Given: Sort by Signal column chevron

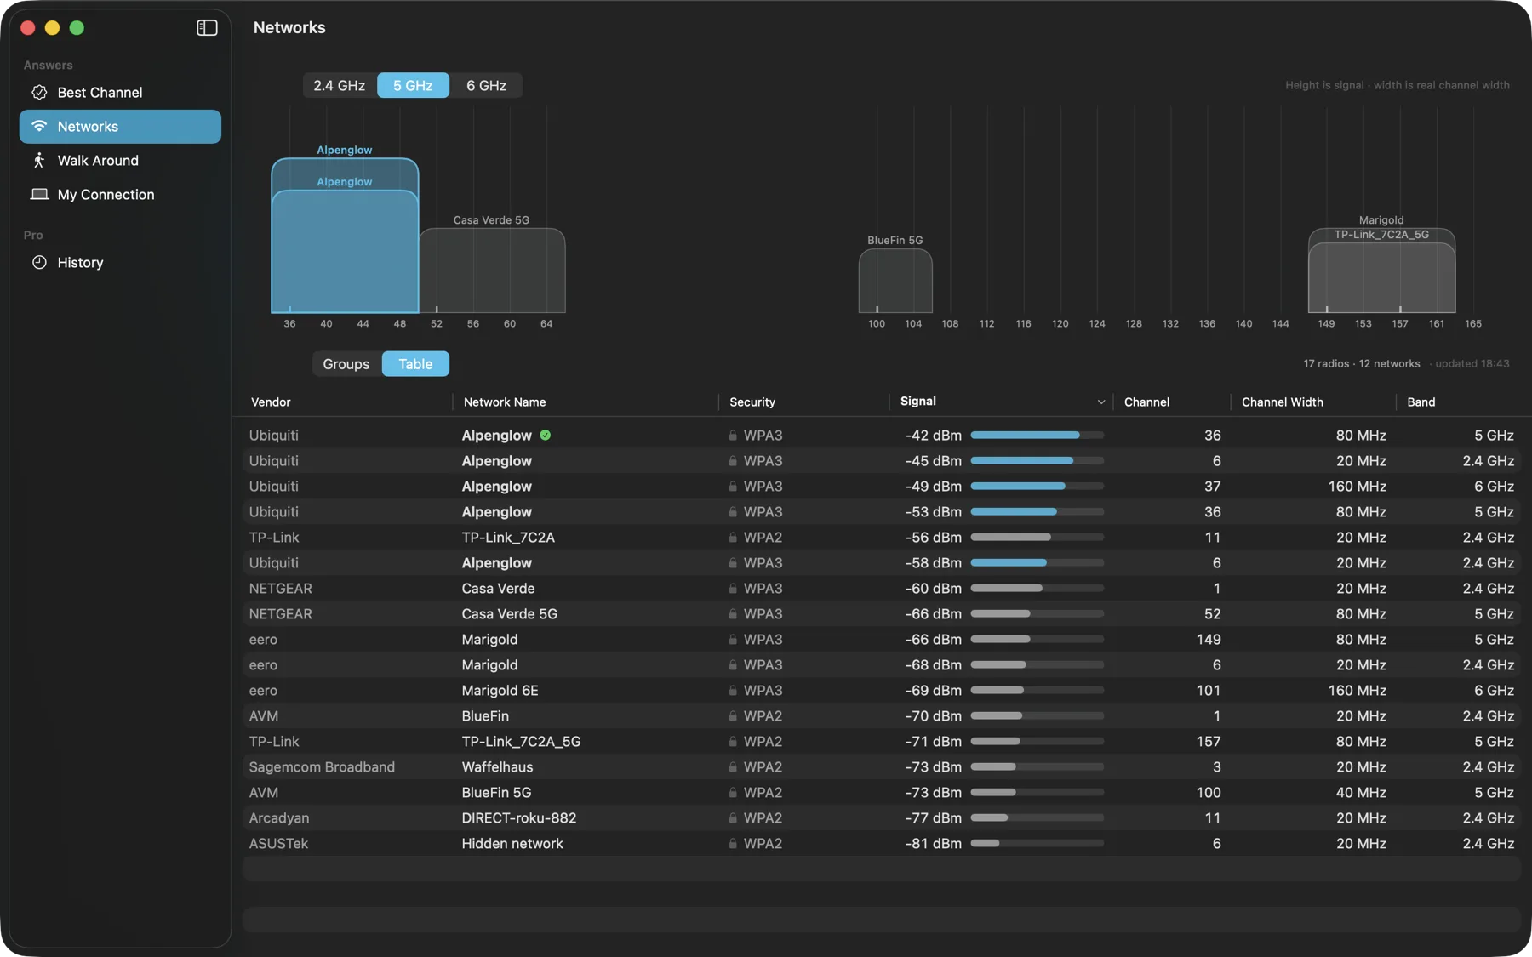Looking at the screenshot, I should pos(1101,402).
